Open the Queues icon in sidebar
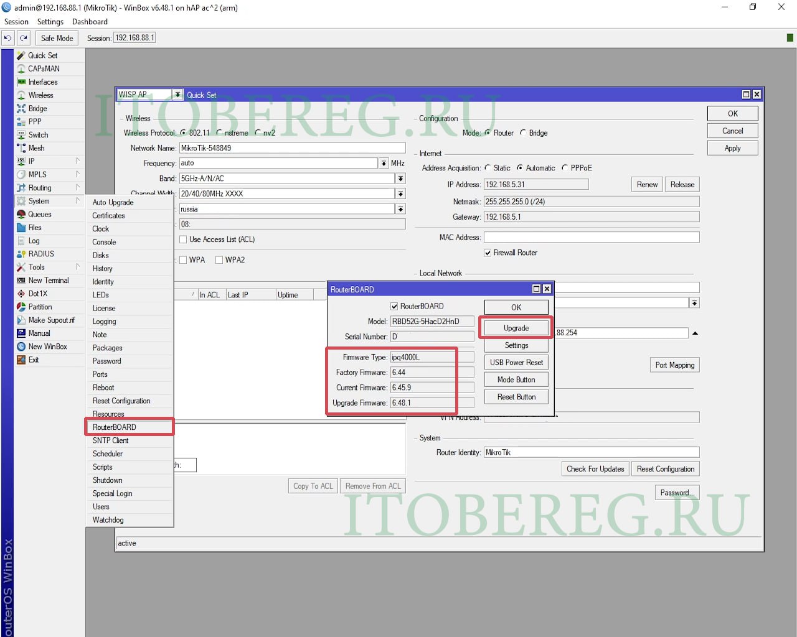Screen dimensions: 797x637 [21, 214]
